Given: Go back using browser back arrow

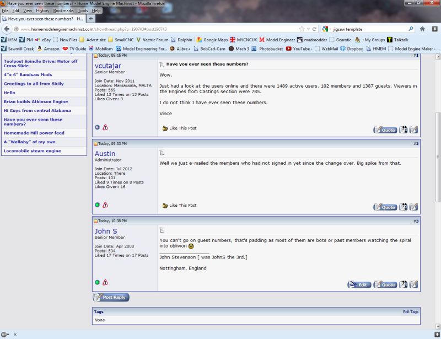Looking at the screenshot, I should coord(7,29).
